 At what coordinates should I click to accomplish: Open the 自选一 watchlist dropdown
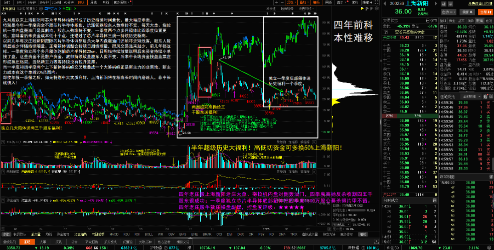pyautogui.click(x=449, y=12)
